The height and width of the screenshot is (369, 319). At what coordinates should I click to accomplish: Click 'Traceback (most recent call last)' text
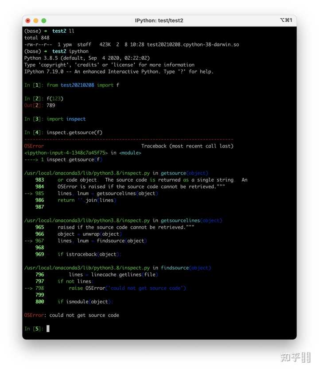(187, 146)
